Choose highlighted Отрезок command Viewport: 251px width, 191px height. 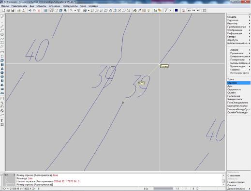click(238, 83)
